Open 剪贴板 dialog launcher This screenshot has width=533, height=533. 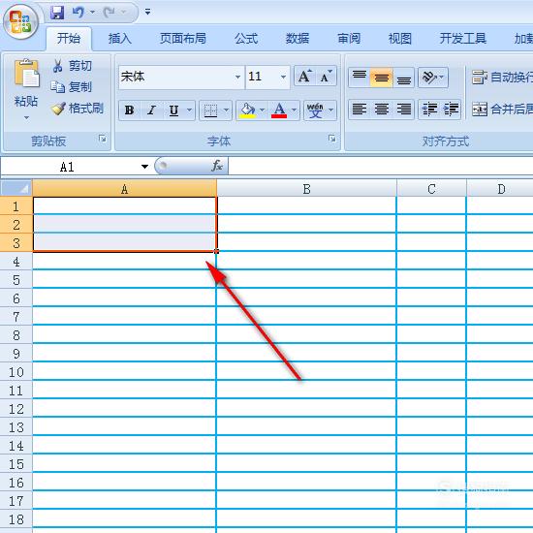[x=103, y=139]
